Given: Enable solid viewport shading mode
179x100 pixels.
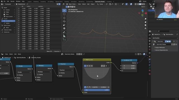Looking at the screenshot, I should pyautogui.click(x=140, y=4).
